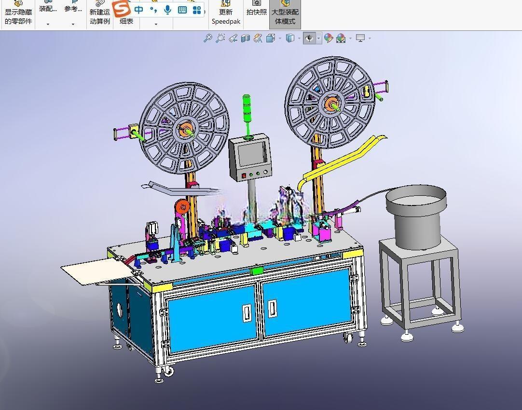Toggle Large Assembly Mode (大型装配体模式)
This screenshot has width=522, height=410.
point(285,14)
